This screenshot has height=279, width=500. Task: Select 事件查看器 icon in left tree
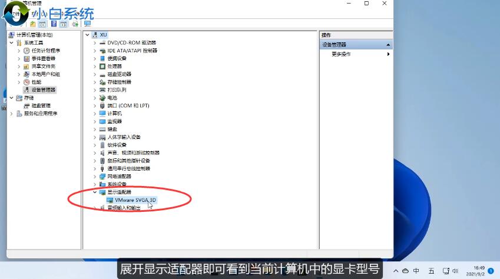(27, 59)
